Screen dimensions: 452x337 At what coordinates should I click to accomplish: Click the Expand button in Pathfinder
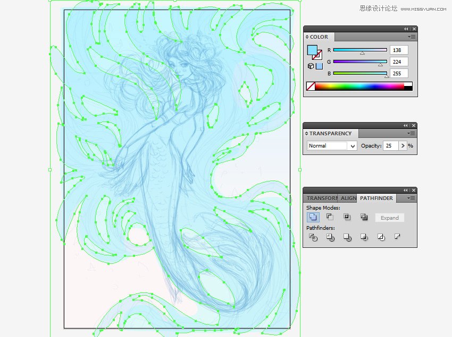(x=389, y=218)
